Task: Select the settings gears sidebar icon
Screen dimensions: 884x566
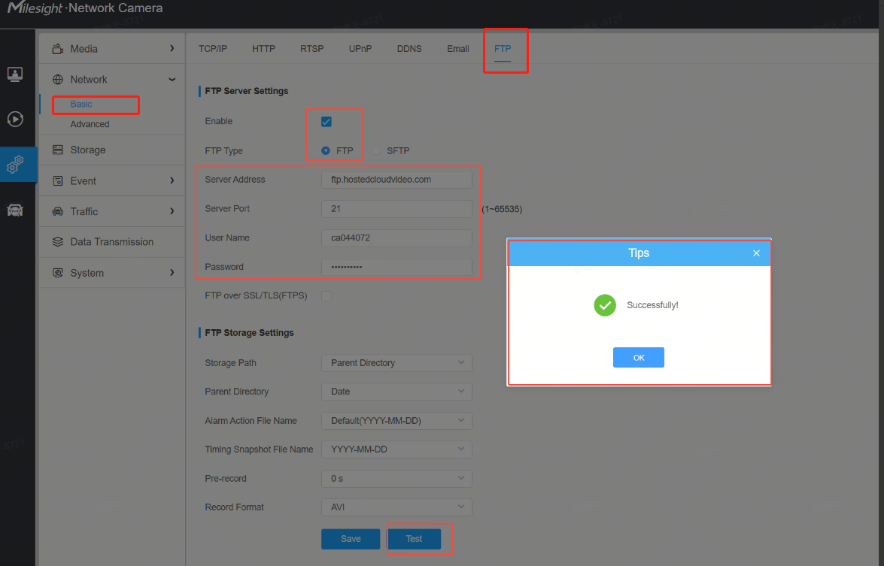Action: coord(14,164)
